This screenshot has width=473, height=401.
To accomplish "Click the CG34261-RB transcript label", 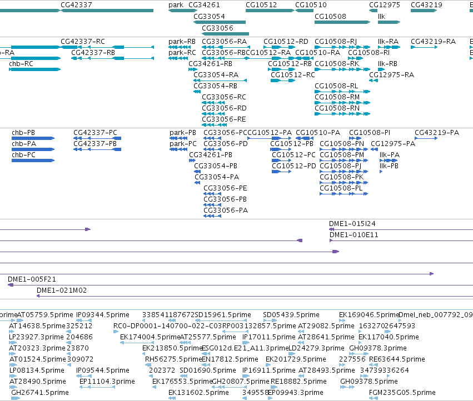I will (210, 64).
